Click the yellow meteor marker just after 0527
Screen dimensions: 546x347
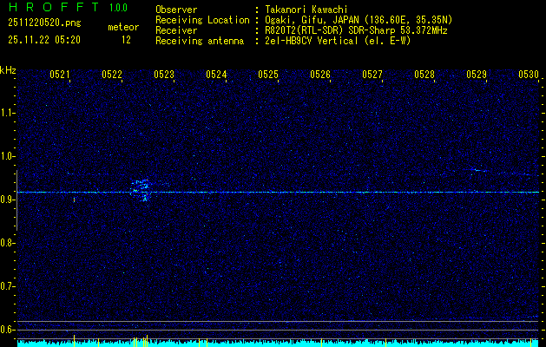(x=386, y=344)
